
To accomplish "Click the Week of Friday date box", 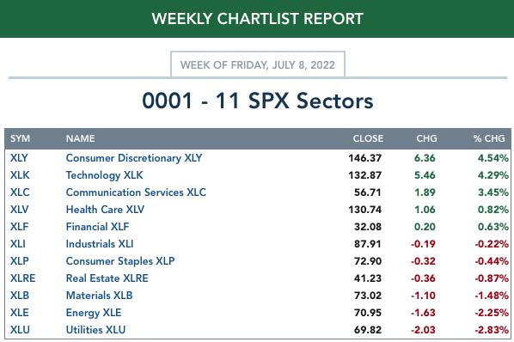I will pos(258,64).
